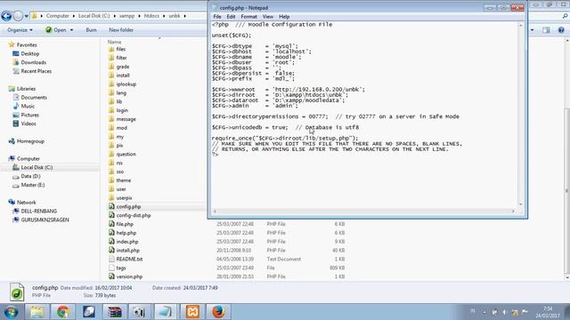Select Data (D:) drive in sidebar

[x=30, y=176]
